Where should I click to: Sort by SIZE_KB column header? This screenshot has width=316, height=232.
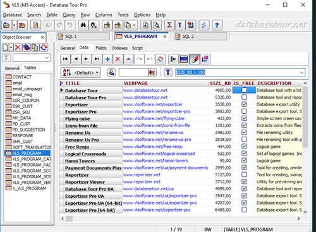(220, 83)
